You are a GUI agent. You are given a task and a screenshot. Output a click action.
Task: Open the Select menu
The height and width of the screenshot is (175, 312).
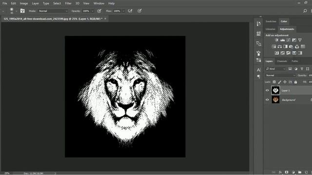(x=57, y=3)
